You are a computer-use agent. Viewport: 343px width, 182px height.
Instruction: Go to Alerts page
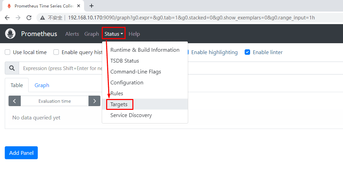click(72, 34)
